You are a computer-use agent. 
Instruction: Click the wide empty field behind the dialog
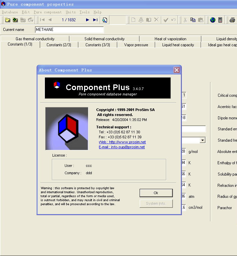(x=193, y=129)
